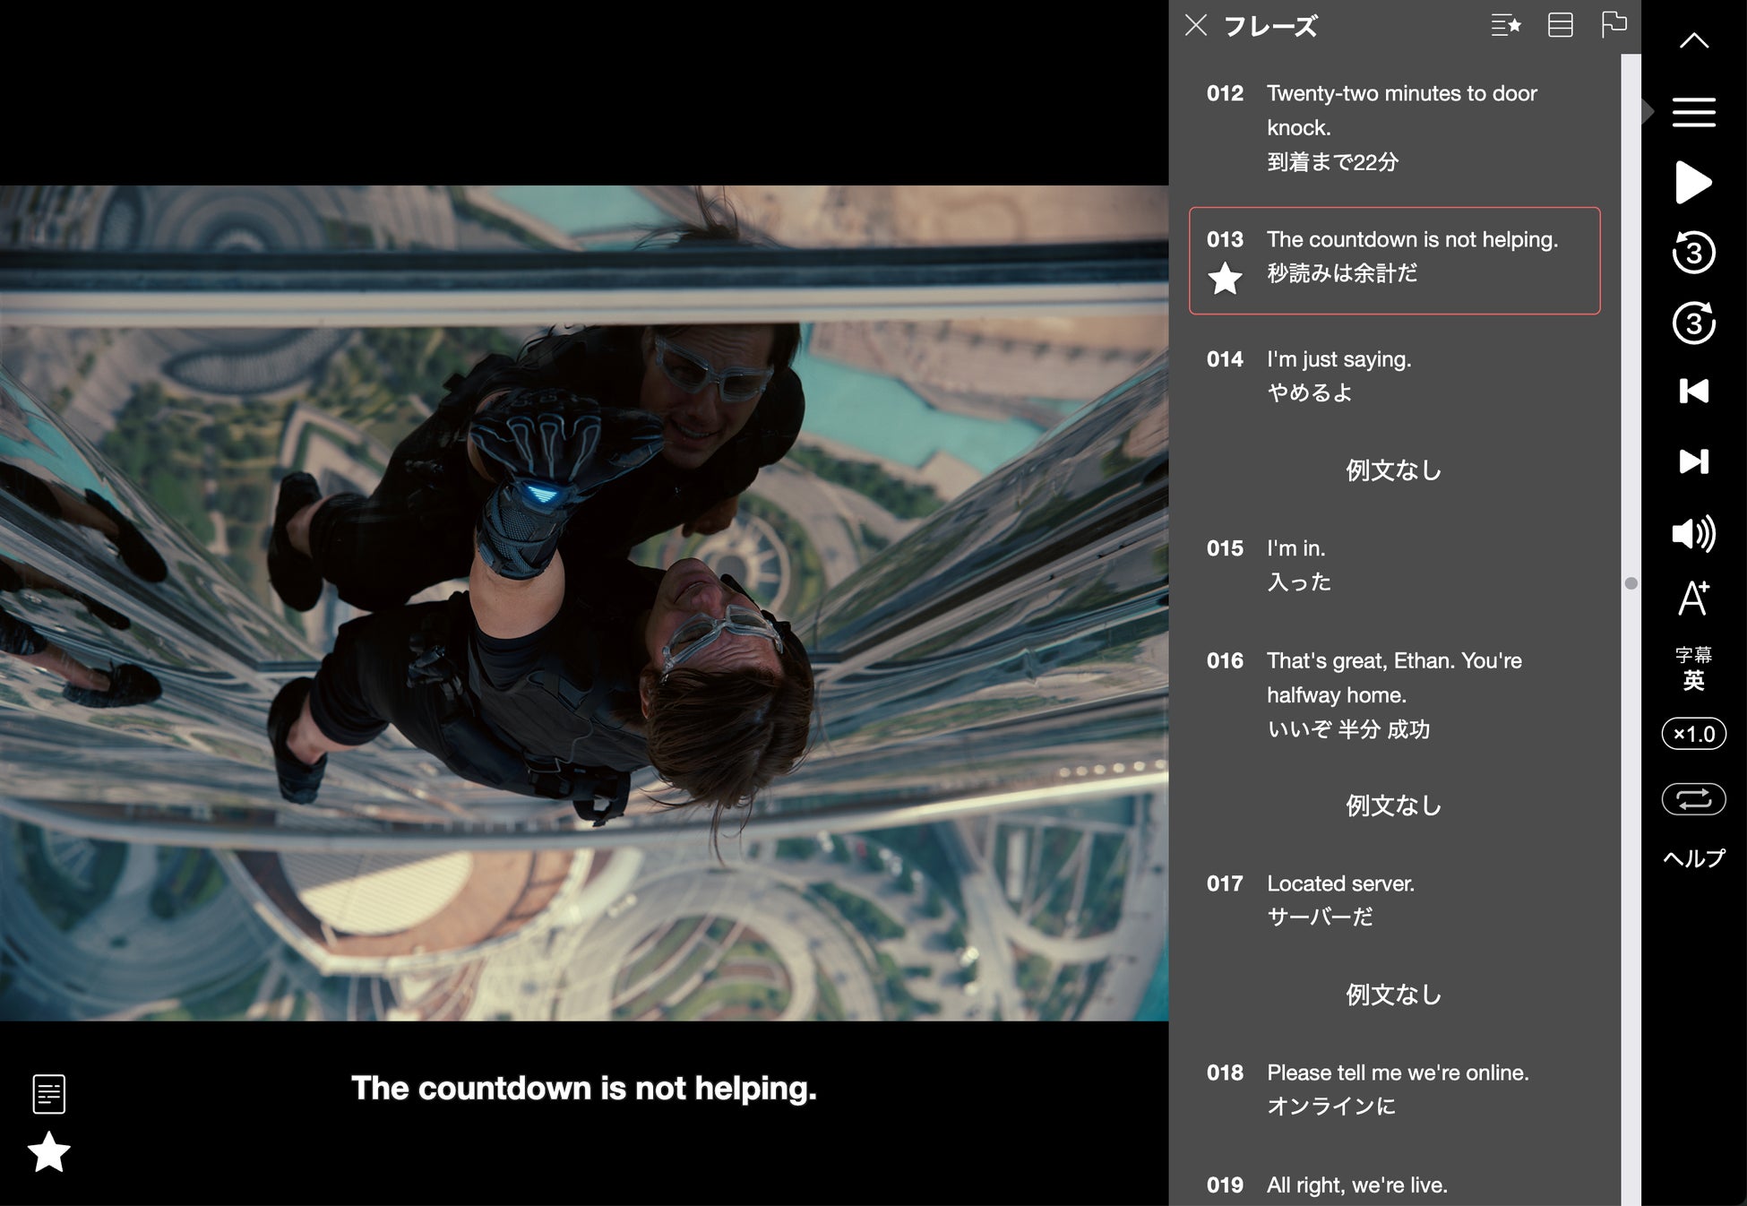The height and width of the screenshot is (1206, 1747).
Task: Click the phrase list scrollbar handle
Action: click(x=1631, y=583)
